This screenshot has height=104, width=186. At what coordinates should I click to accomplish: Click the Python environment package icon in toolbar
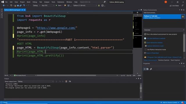point(99,5)
